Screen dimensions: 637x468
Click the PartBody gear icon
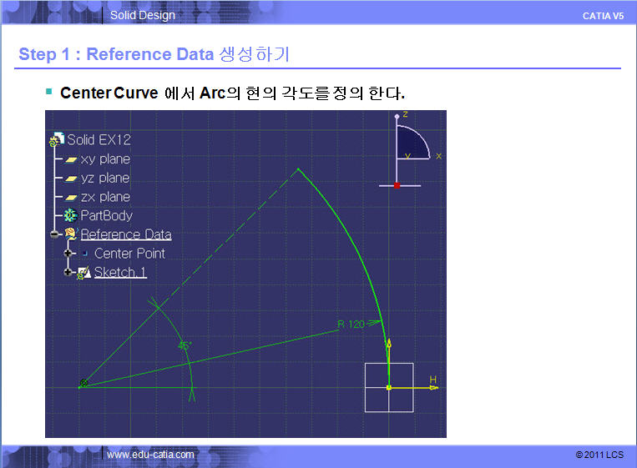(x=71, y=216)
